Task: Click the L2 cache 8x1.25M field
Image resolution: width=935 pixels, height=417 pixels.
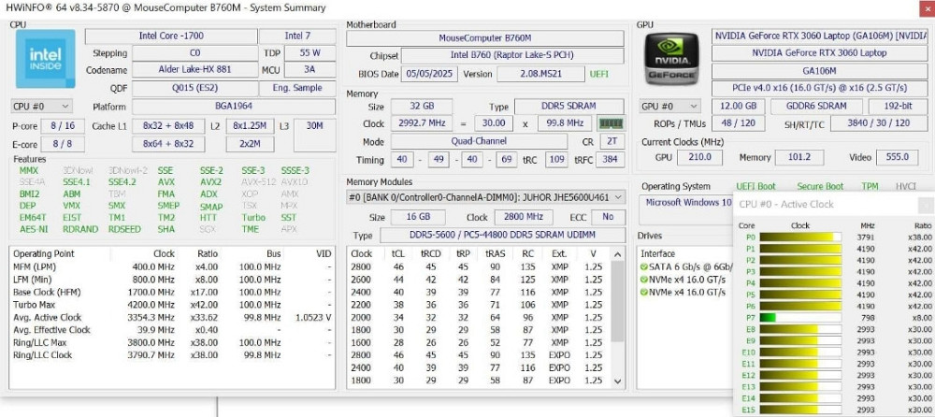Action: pos(250,126)
